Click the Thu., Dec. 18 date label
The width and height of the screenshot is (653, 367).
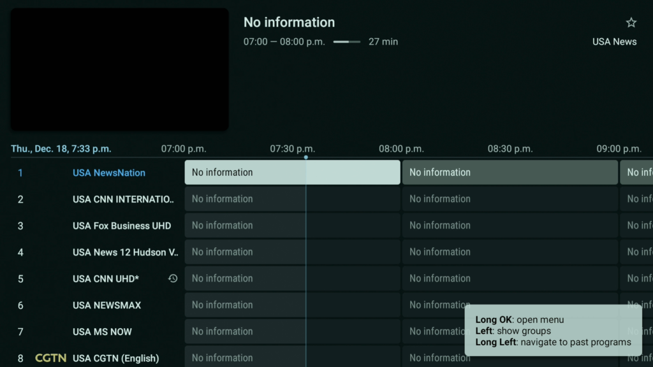[x=61, y=149]
